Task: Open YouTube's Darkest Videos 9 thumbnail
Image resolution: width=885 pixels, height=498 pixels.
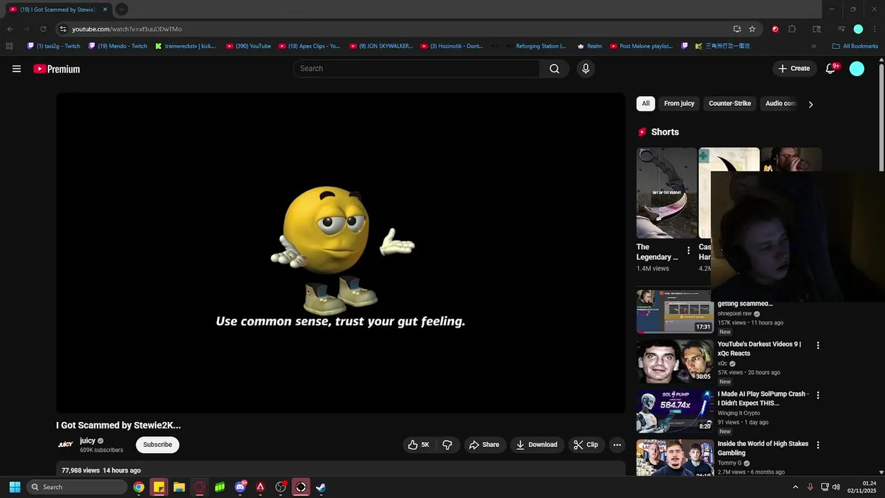Action: [674, 361]
